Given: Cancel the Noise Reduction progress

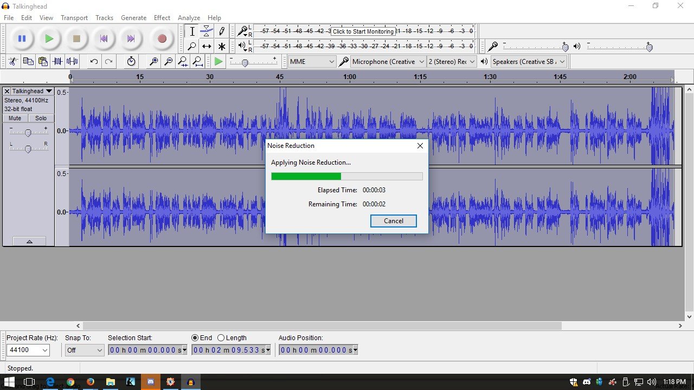Looking at the screenshot, I should click(394, 220).
